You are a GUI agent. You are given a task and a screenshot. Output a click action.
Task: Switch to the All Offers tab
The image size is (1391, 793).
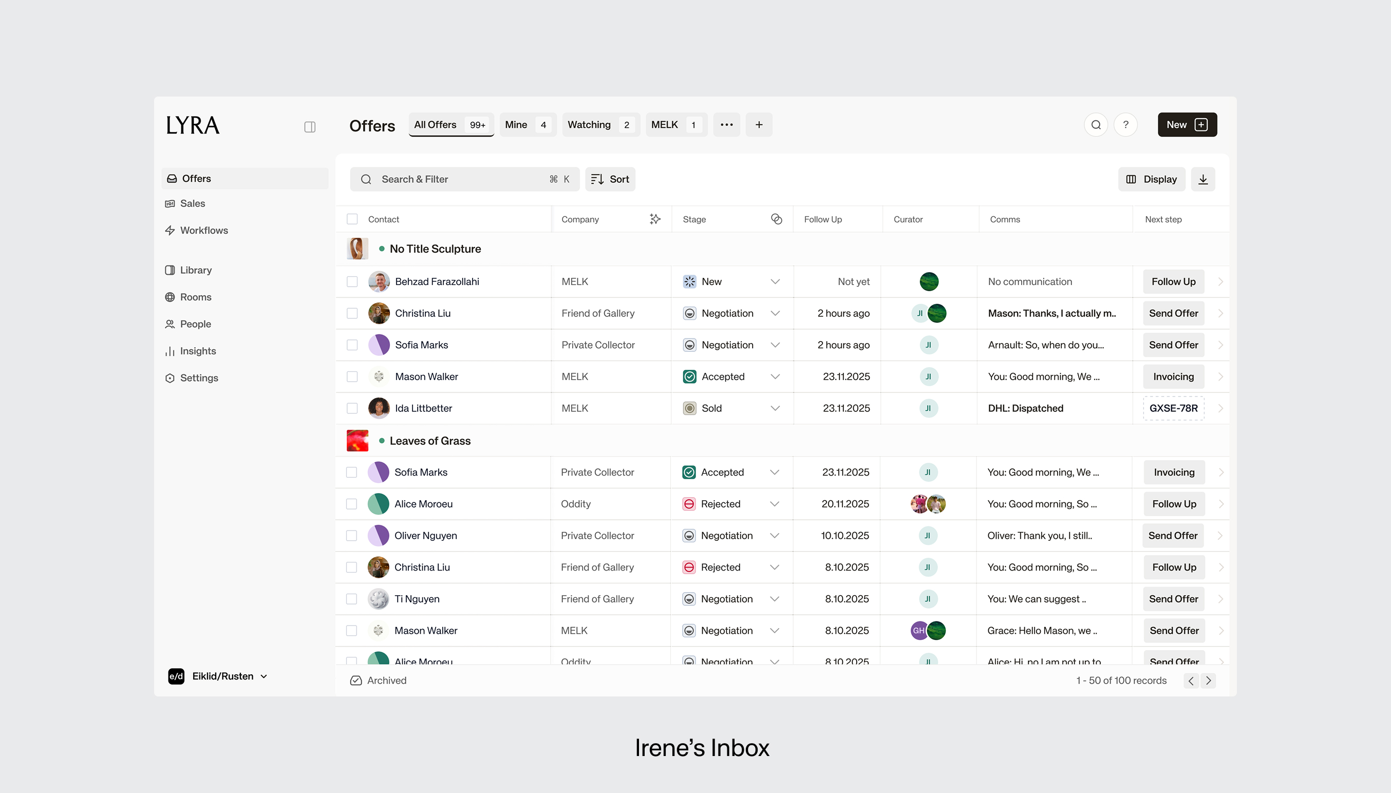point(451,125)
